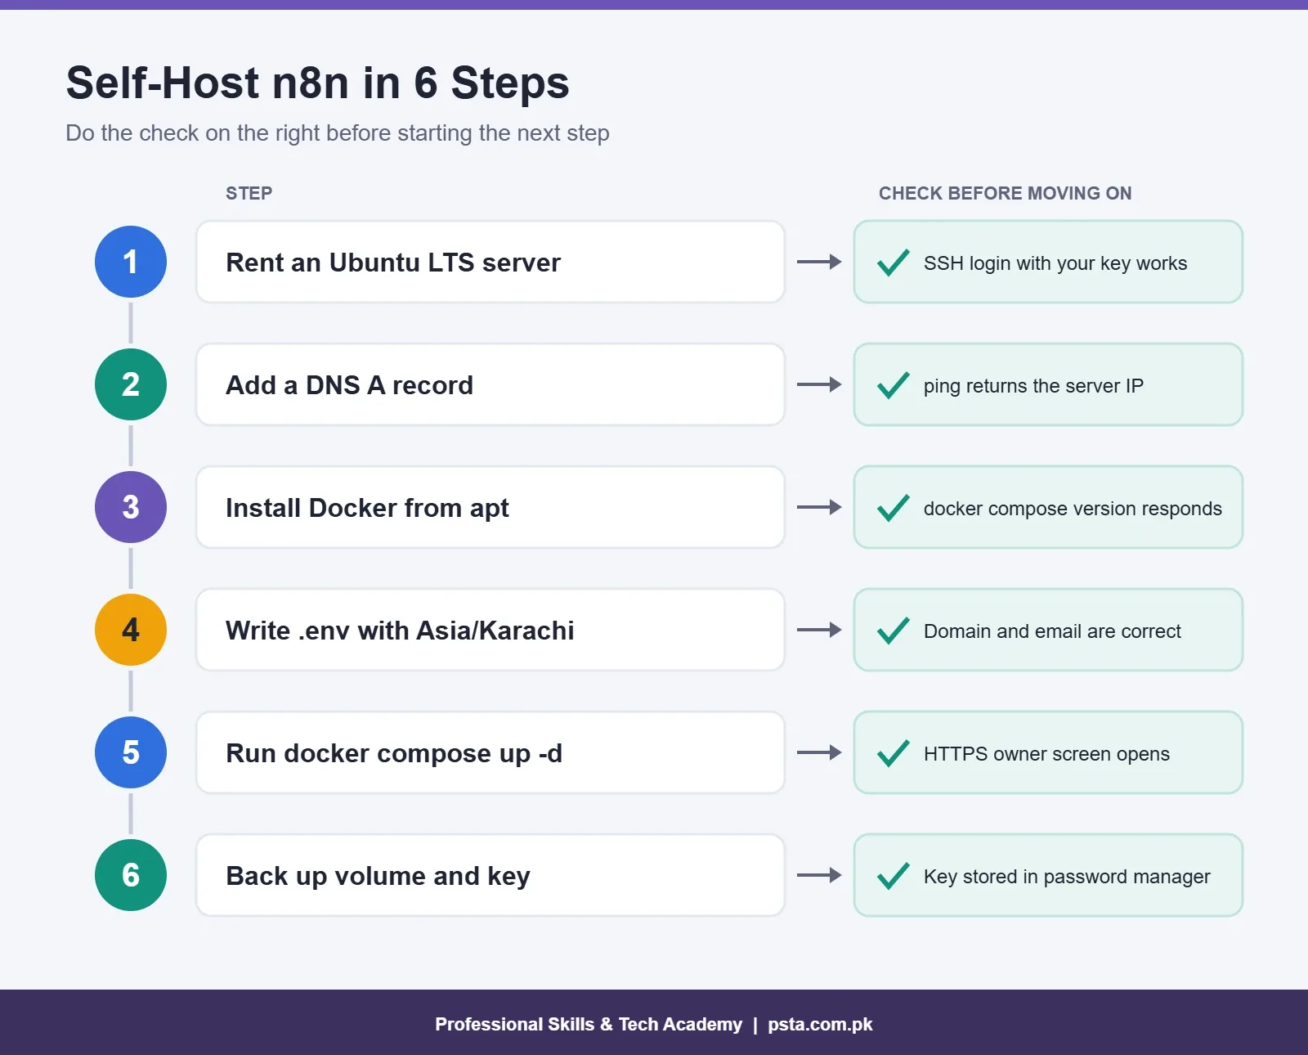Click the checkmark beside docker compose version
Screen dimensions: 1308x1055
click(x=893, y=507)
